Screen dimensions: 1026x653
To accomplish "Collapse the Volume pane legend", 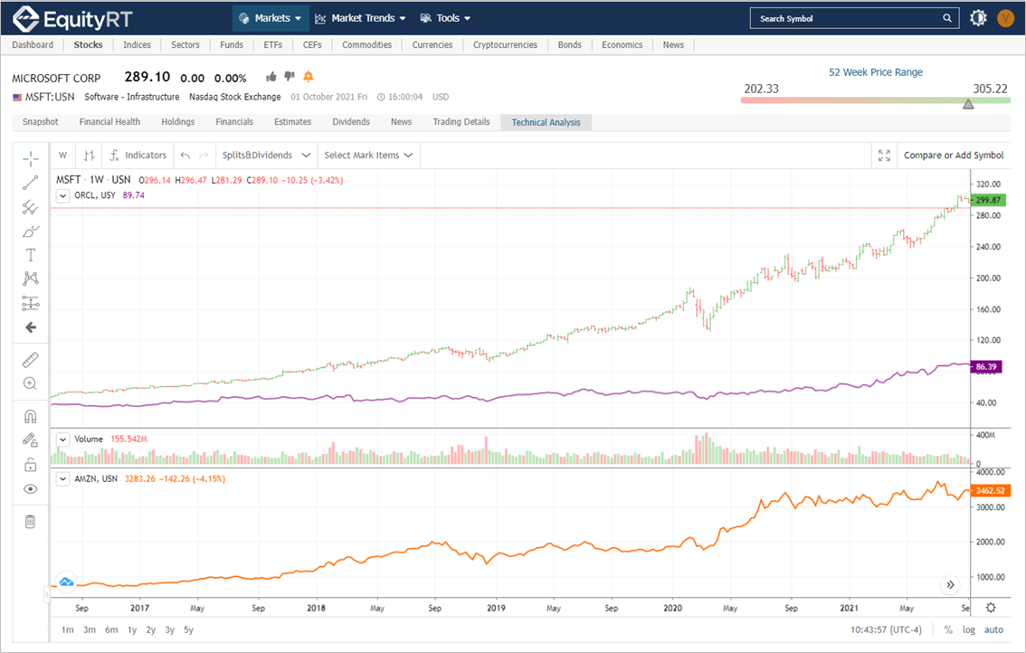I will (62, 439).
